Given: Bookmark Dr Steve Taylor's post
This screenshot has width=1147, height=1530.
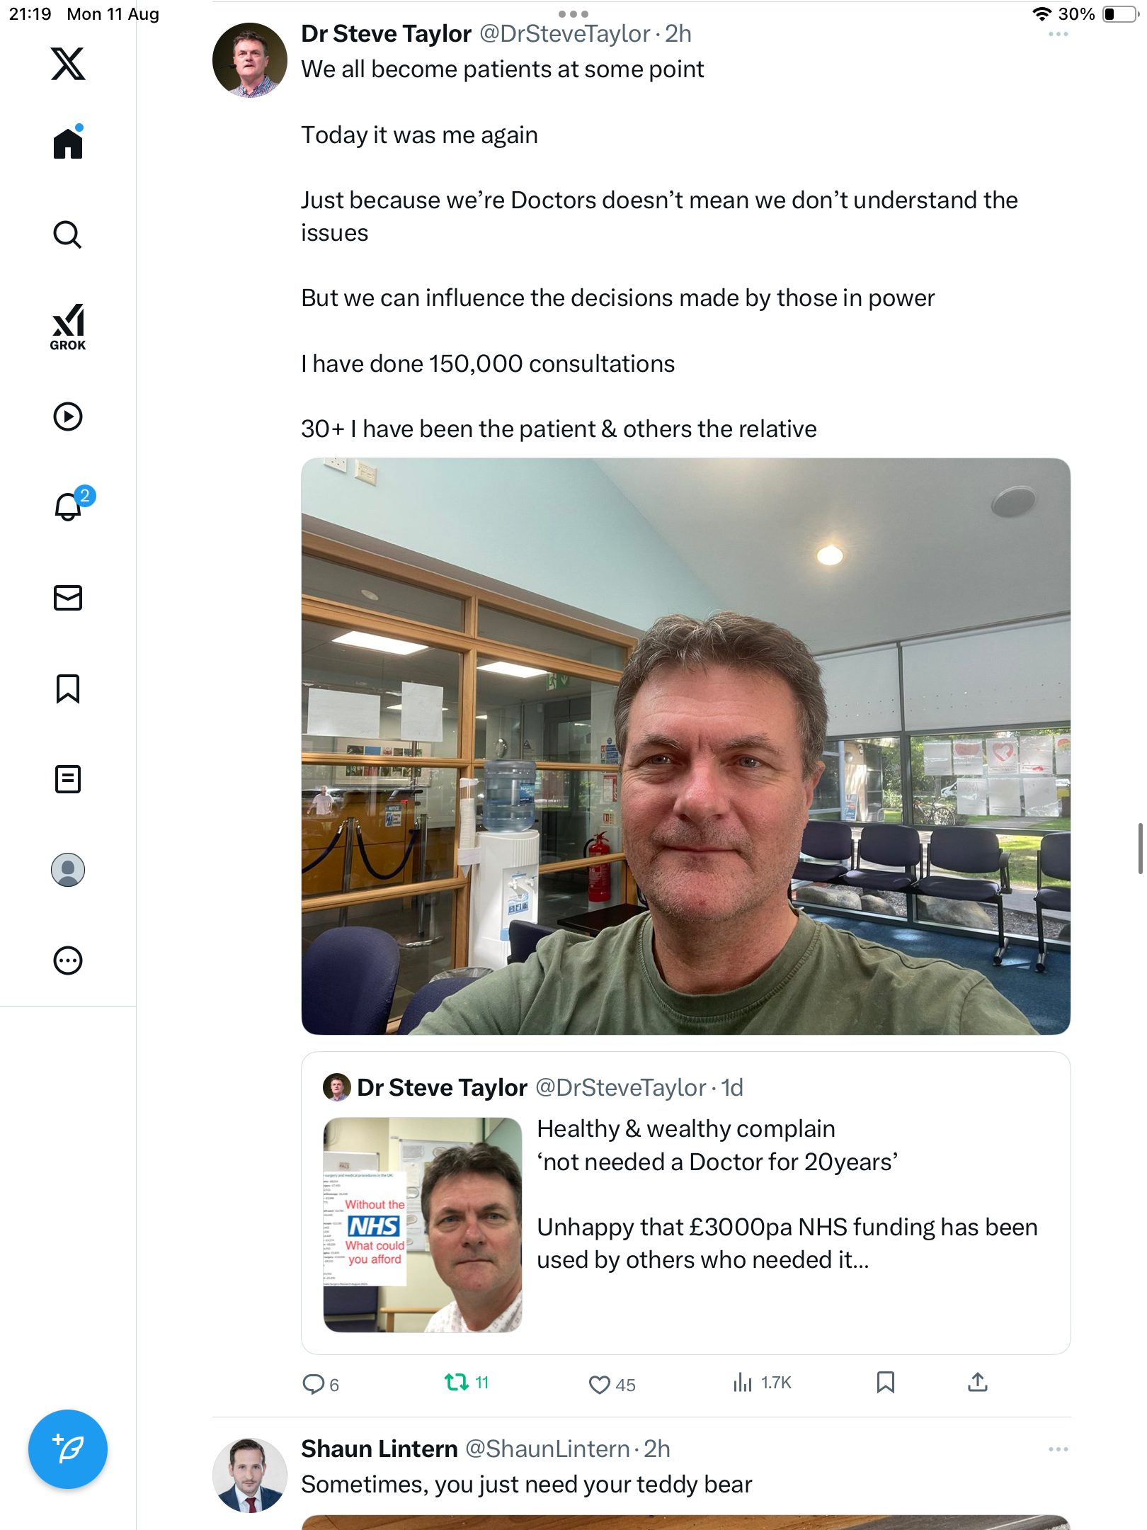Looking at the screenshot, I should [885, 1383].
